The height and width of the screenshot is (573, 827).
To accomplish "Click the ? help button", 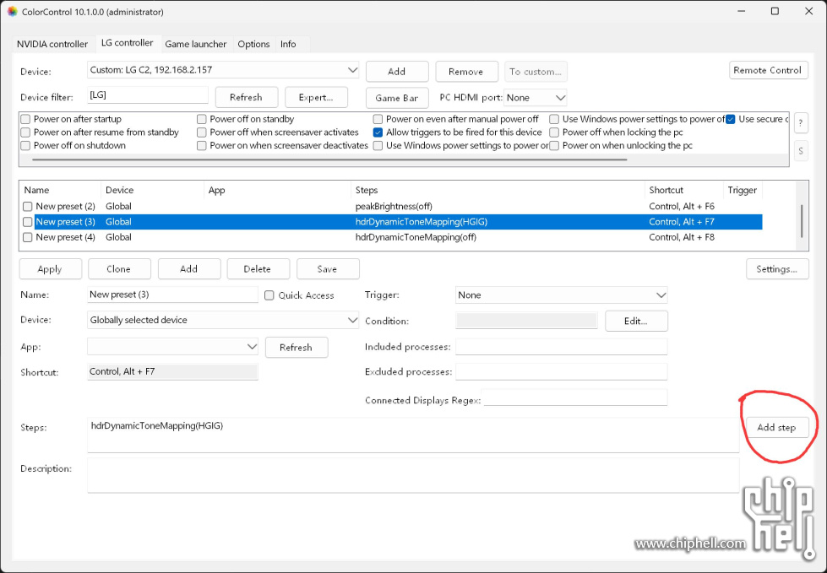I will point(801,123).
